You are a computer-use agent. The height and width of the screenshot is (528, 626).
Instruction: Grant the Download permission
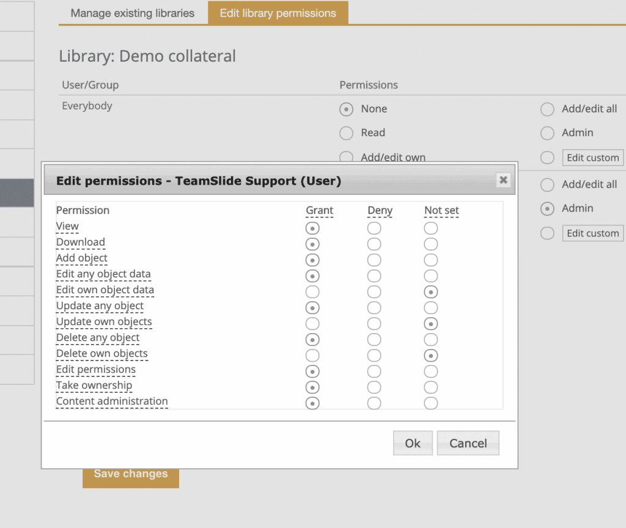[x=312, y=244]
